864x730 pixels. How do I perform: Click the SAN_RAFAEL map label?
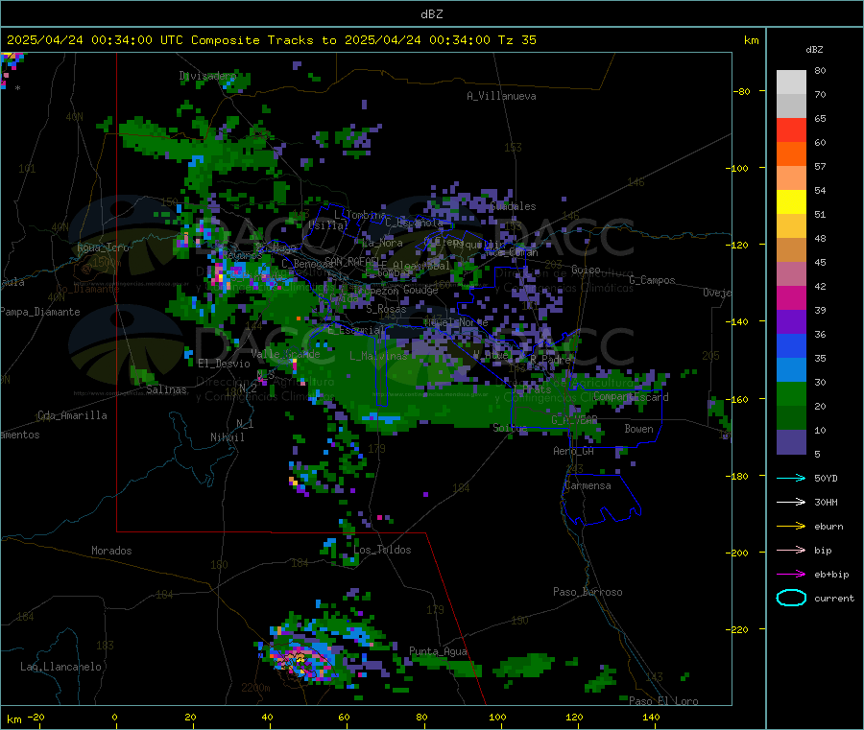[x=351, y=261]
